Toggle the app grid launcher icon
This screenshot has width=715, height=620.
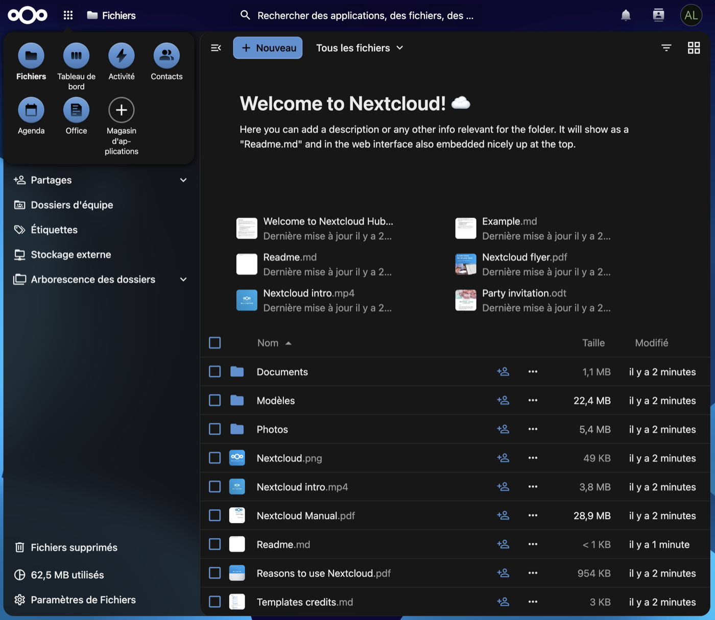[x=68, y=15]
